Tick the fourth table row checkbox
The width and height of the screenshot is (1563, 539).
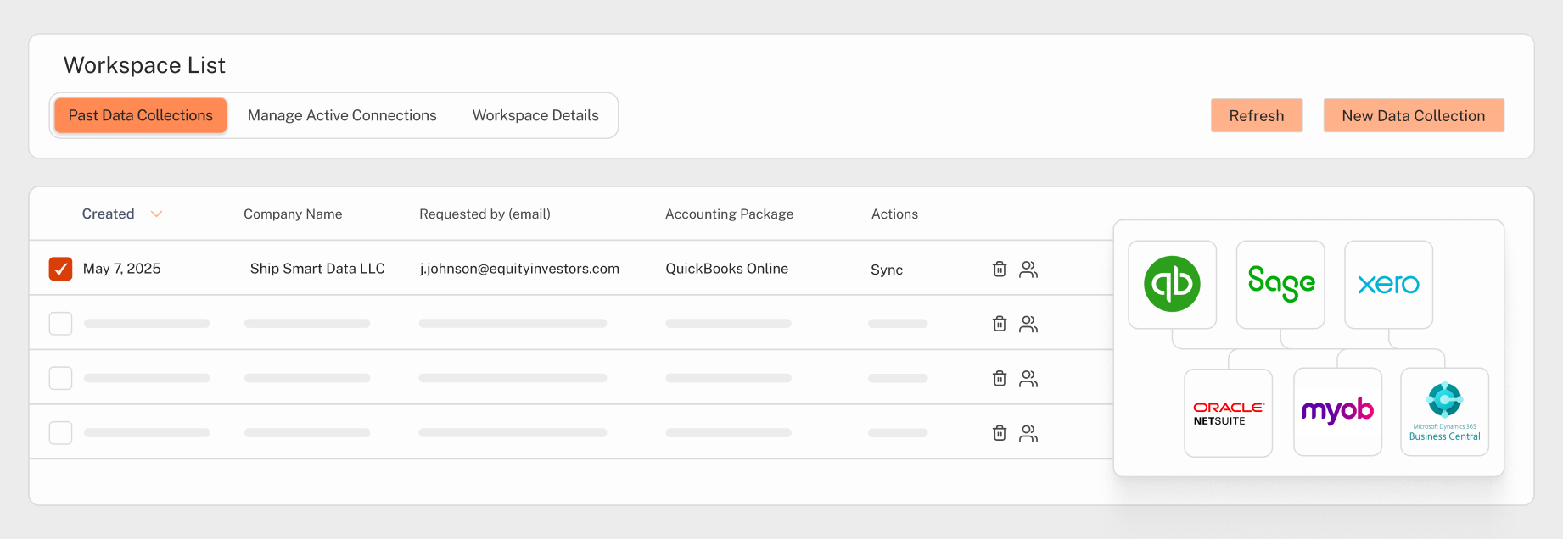(x=60, y=433)
